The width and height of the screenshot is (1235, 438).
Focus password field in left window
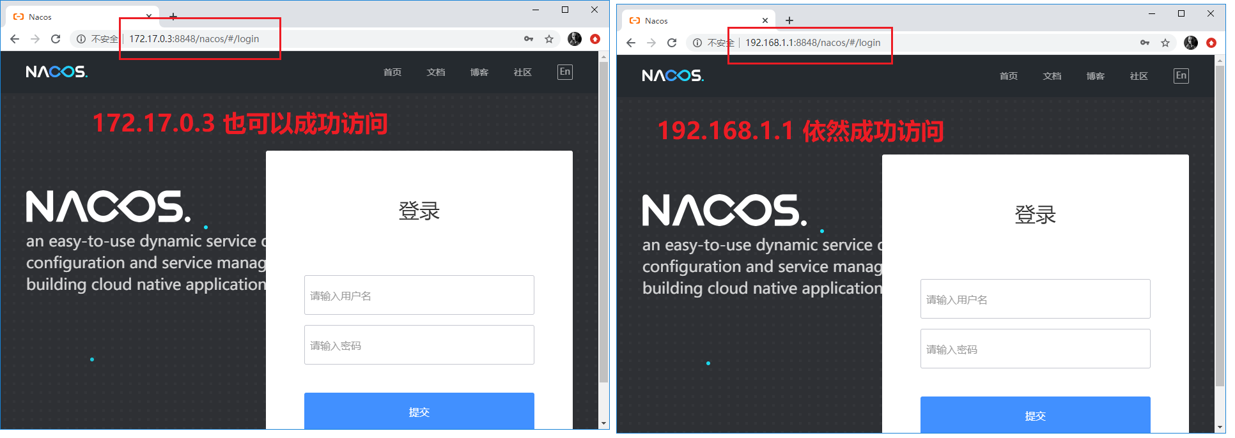point(419,345)
